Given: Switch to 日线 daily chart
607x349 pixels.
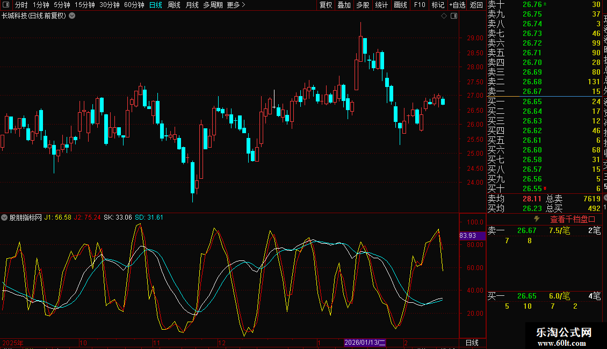Looking at the screenshot, I should [156, 5].
